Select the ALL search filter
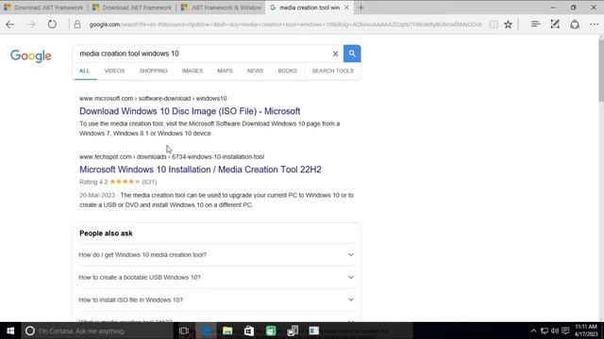 pos(84,71)
